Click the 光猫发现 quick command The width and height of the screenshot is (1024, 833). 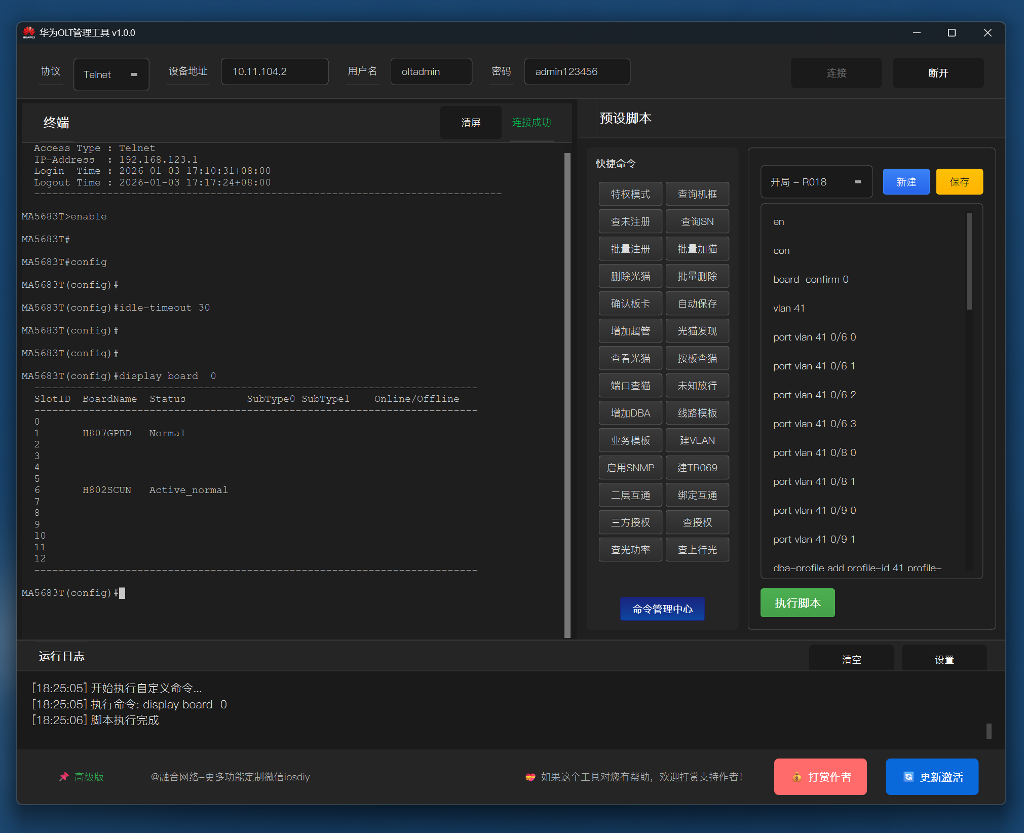point(697,331)
